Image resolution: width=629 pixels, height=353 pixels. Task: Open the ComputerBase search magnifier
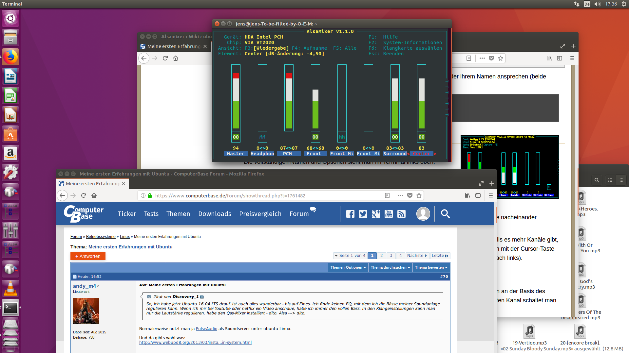pos(445,214)
